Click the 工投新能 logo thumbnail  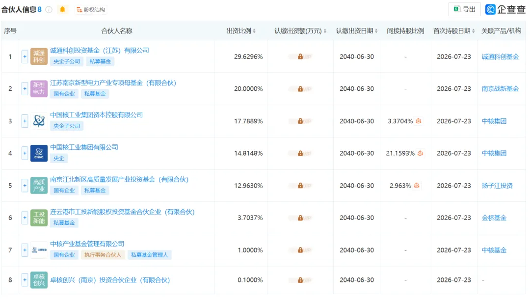[39, 218]
